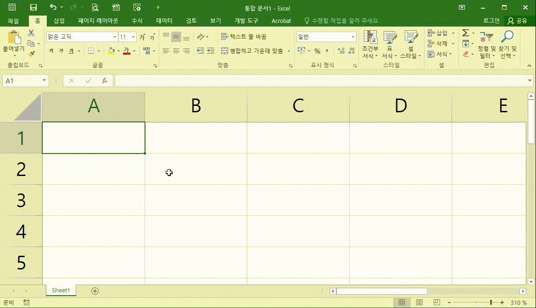Decrease font size
This screenshot has width=536, height=308.
152,37
